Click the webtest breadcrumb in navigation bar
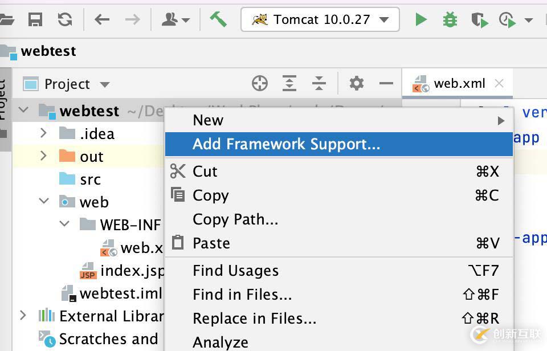The width and height of the screenshot is (547, 351). 48,51
